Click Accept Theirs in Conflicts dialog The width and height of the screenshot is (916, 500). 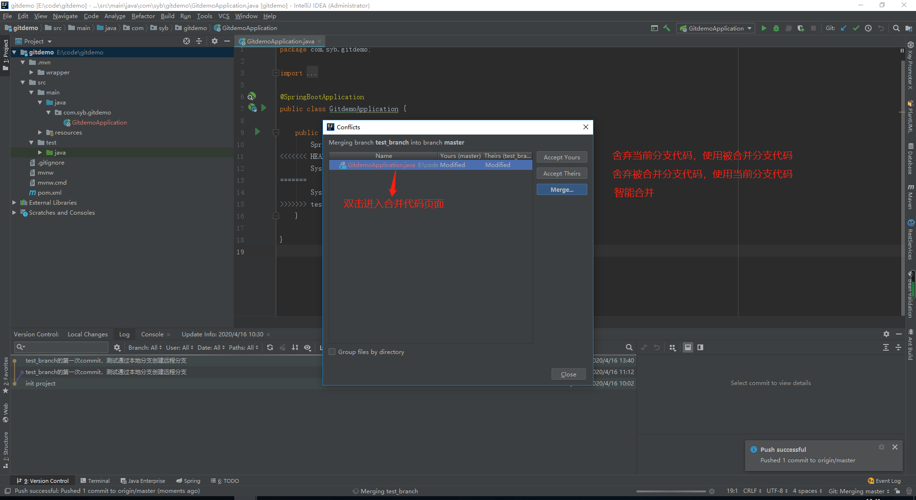point(562,173)
